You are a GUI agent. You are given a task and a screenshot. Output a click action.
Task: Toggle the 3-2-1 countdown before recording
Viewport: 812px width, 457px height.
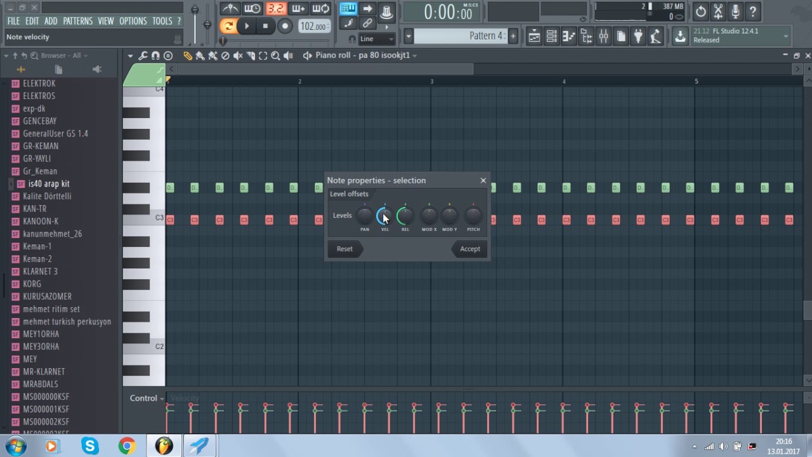pyautogui.click(x=275, y=9)
